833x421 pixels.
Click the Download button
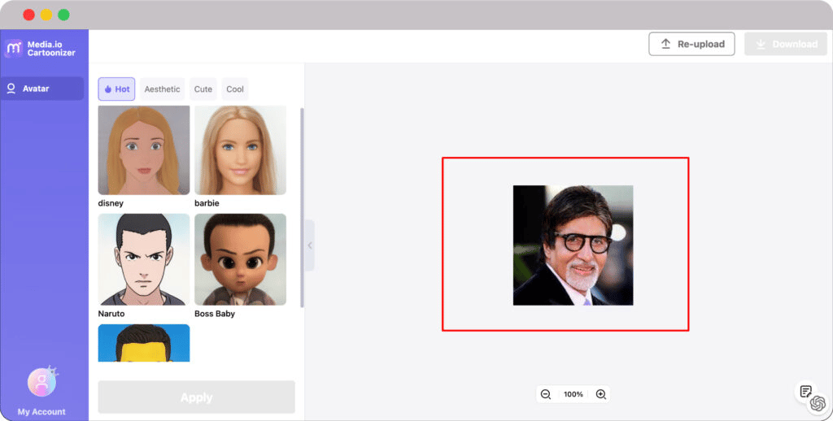pyautogui.click(x=785, y=44)
